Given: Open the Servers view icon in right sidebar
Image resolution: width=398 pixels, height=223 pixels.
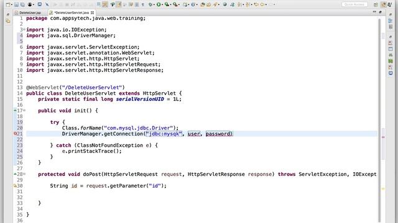Looking at the screenshot, I should [x=391, y=55].
